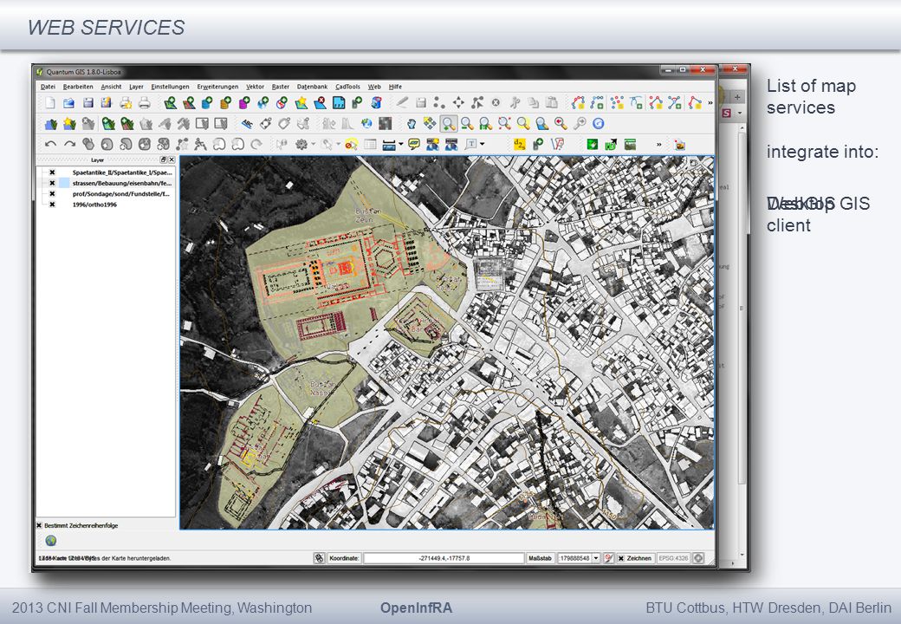The height and width of the screenshot is (624, 901).
Task: Click the CRS status icon beside EPSG:4326
Action: click(x=698, y=558)
